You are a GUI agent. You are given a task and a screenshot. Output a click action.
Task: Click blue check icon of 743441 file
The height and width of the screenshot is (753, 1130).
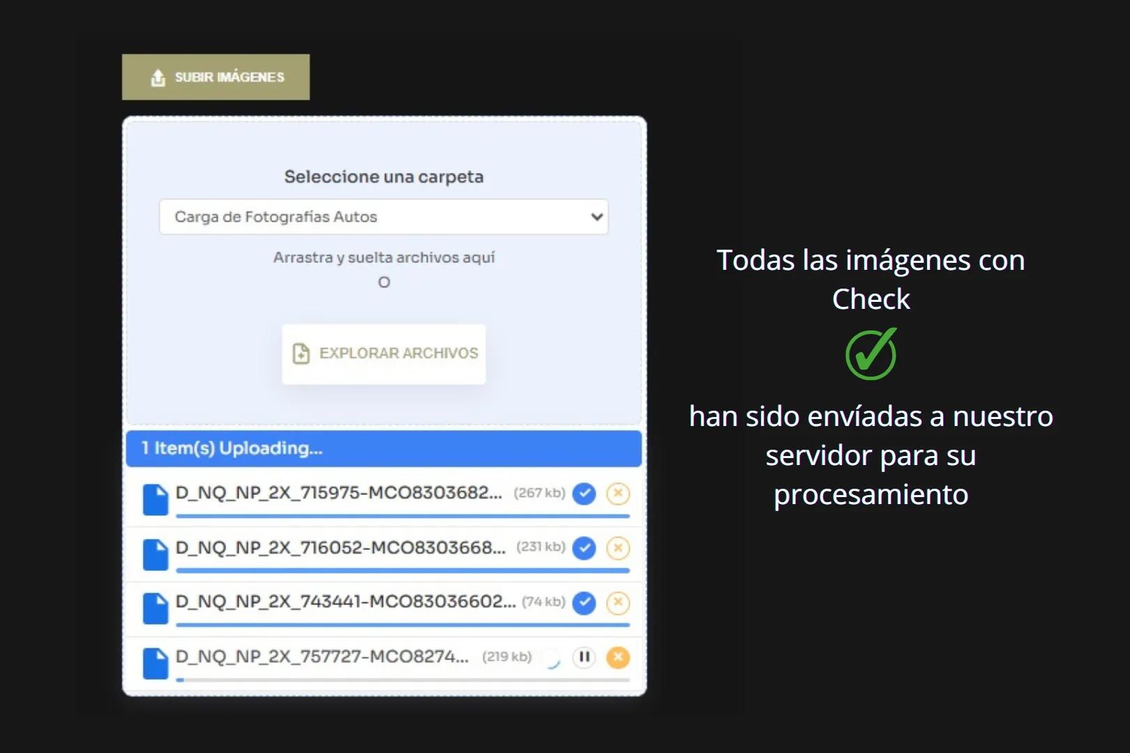point(584,602)
